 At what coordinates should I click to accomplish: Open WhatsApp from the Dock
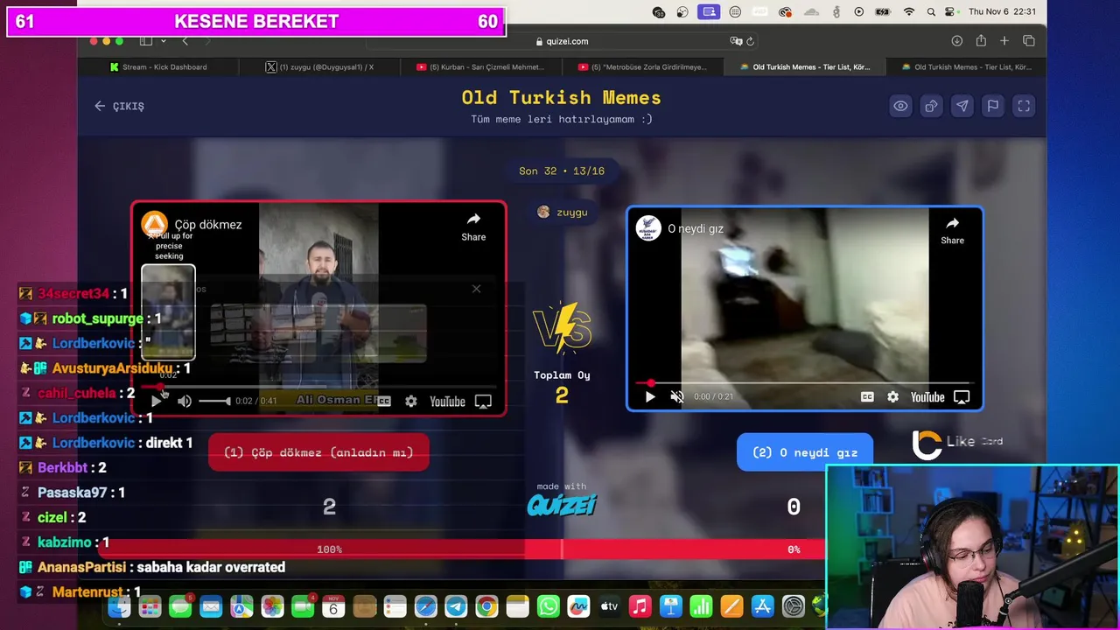pos(548,606)
